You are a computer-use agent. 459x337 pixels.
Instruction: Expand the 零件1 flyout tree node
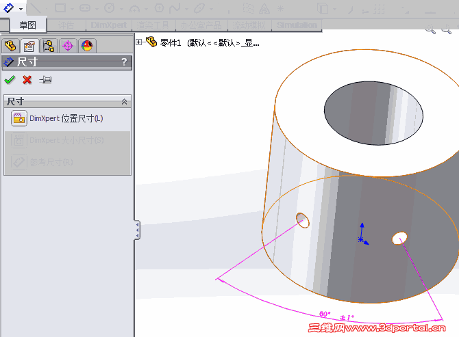point(139,42)
